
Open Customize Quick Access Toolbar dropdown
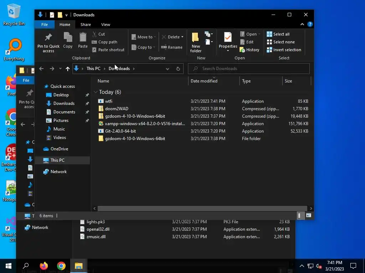[66, 15]
